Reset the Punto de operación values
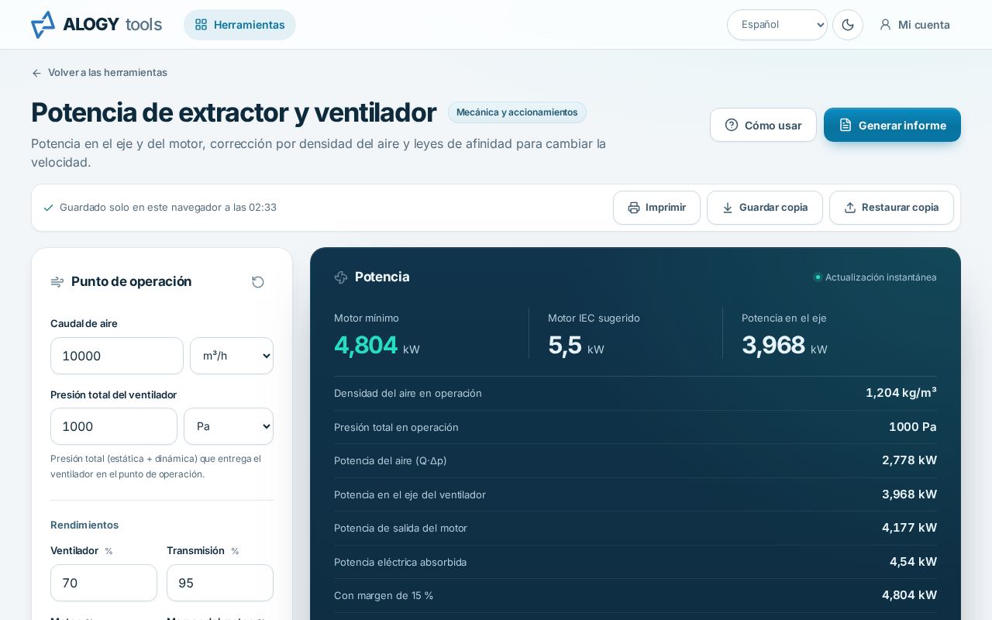Viewport: 992px width, 620px height. (x=258, y=282)
